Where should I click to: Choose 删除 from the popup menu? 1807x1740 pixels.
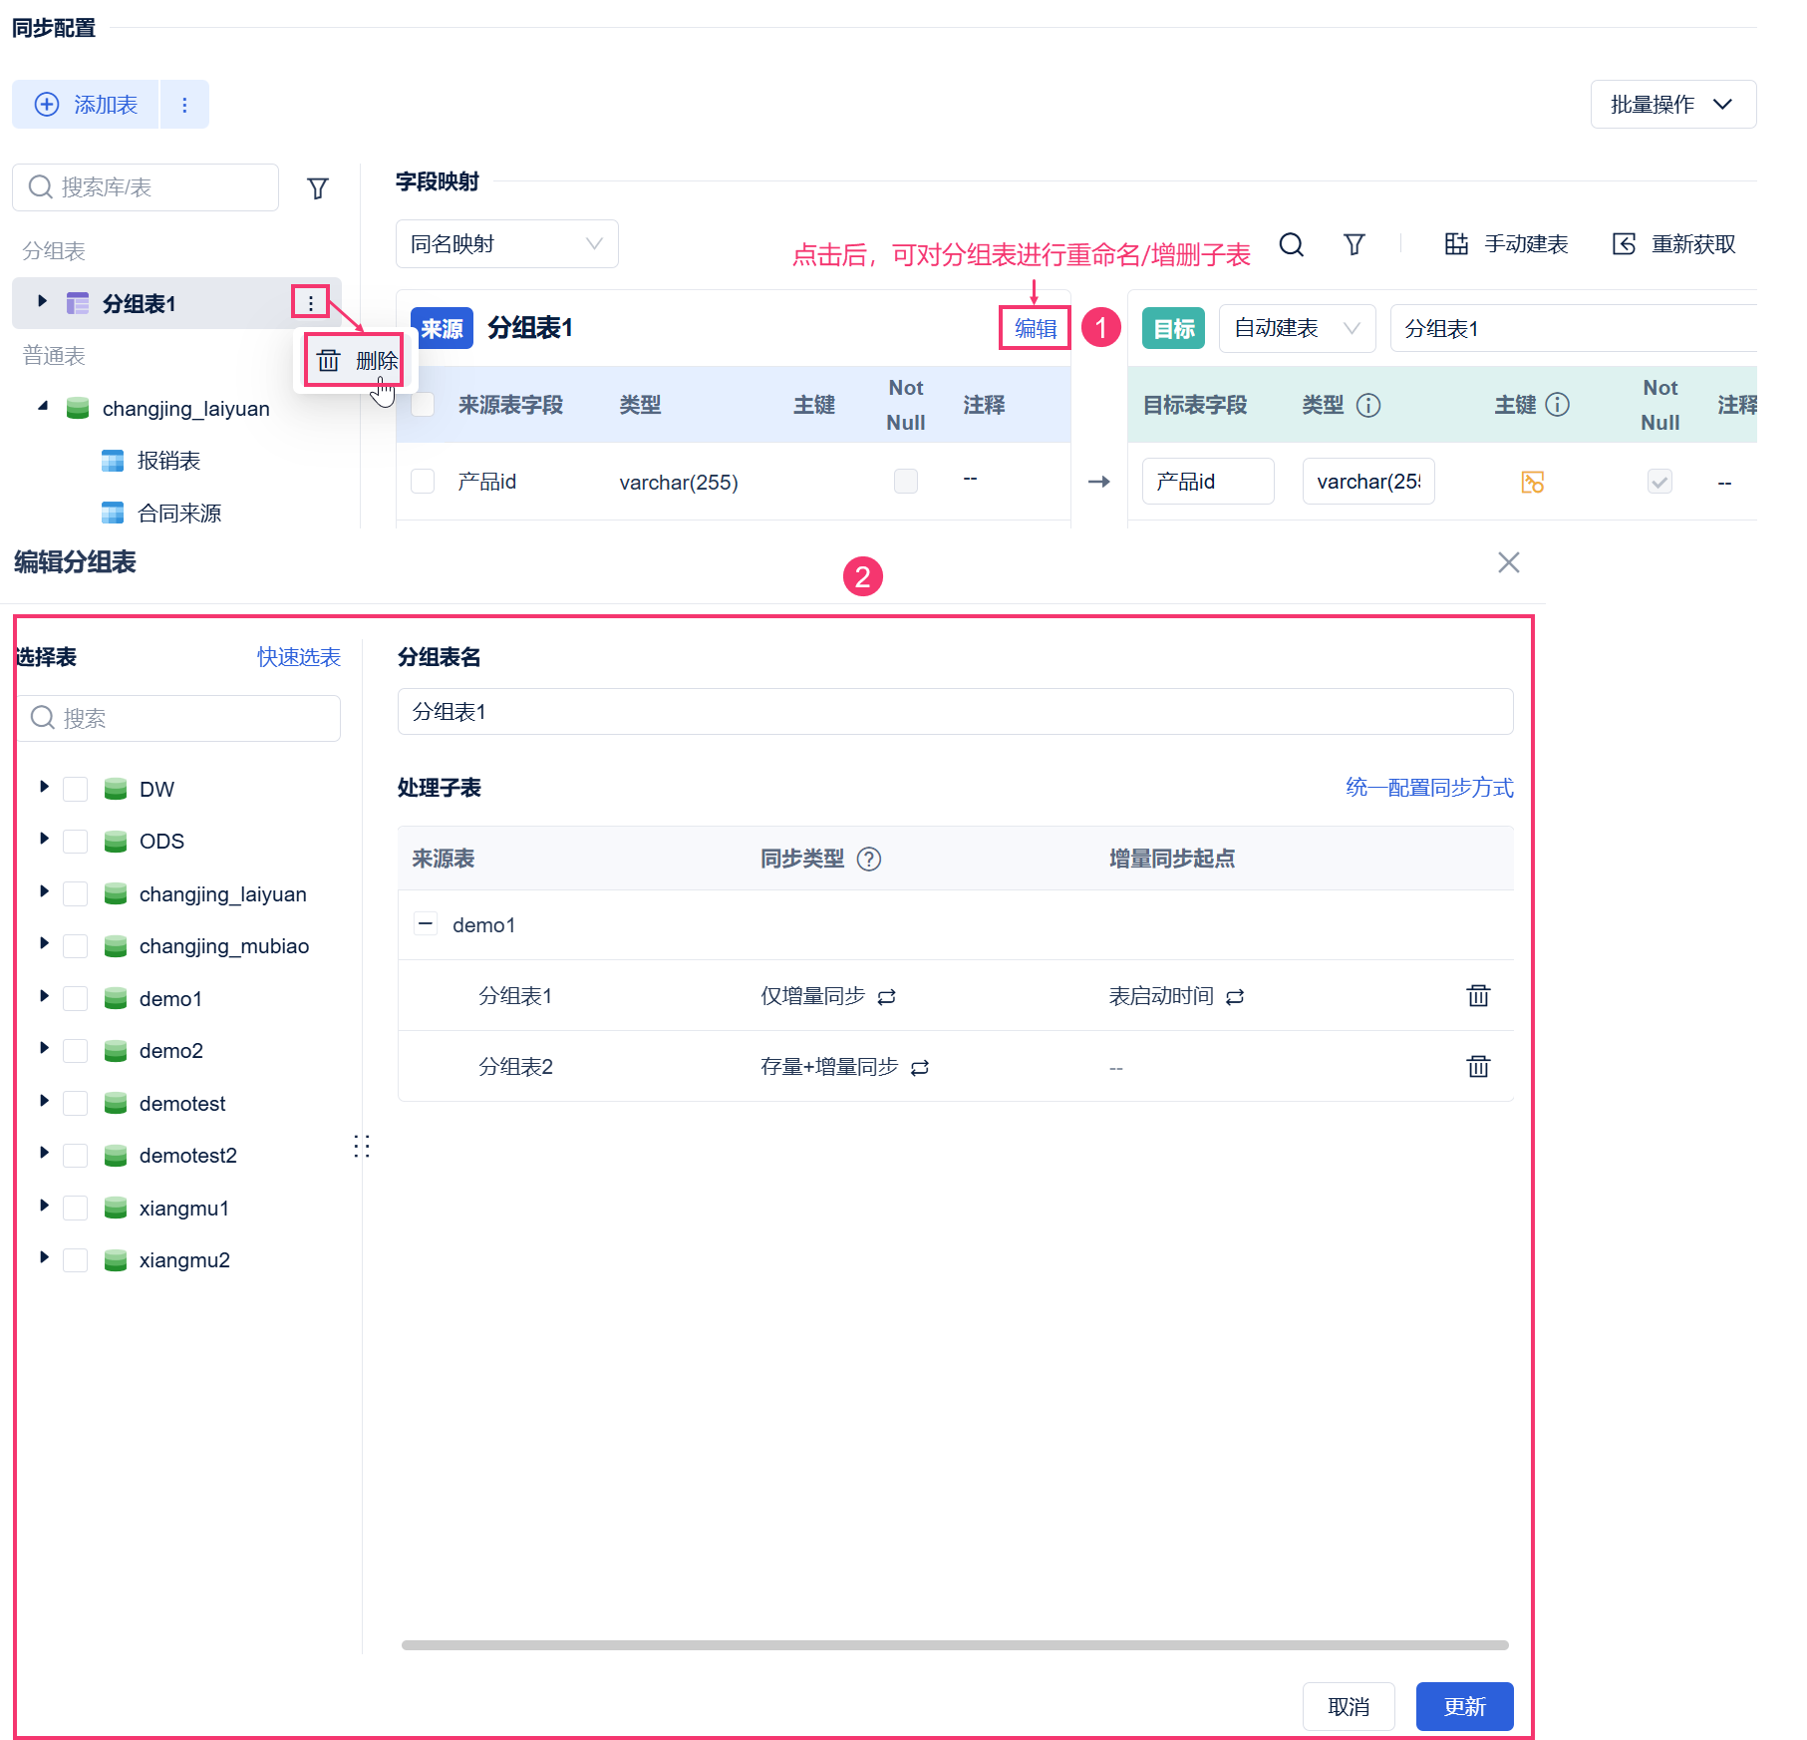(x=356, y=360)
